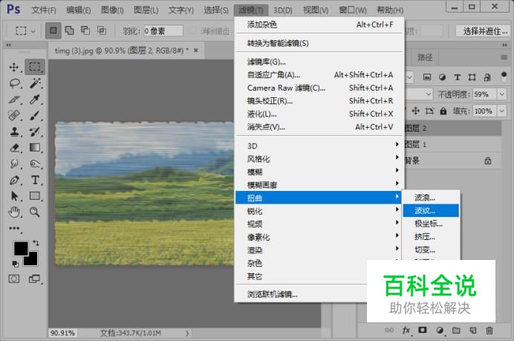Toggle Quick Mask mode
Screen dimensions: 514x341
tap(14, 279)
